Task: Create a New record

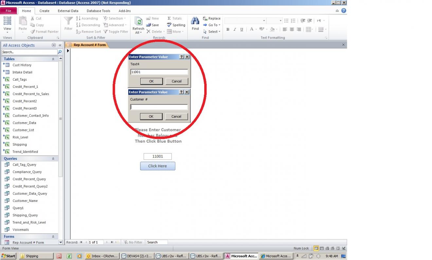Action: 153,18
